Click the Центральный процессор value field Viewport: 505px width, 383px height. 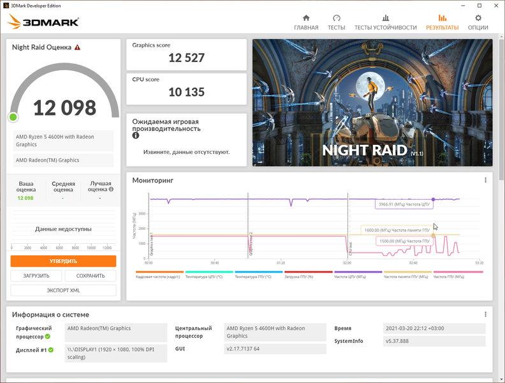(x=275, y=332)
